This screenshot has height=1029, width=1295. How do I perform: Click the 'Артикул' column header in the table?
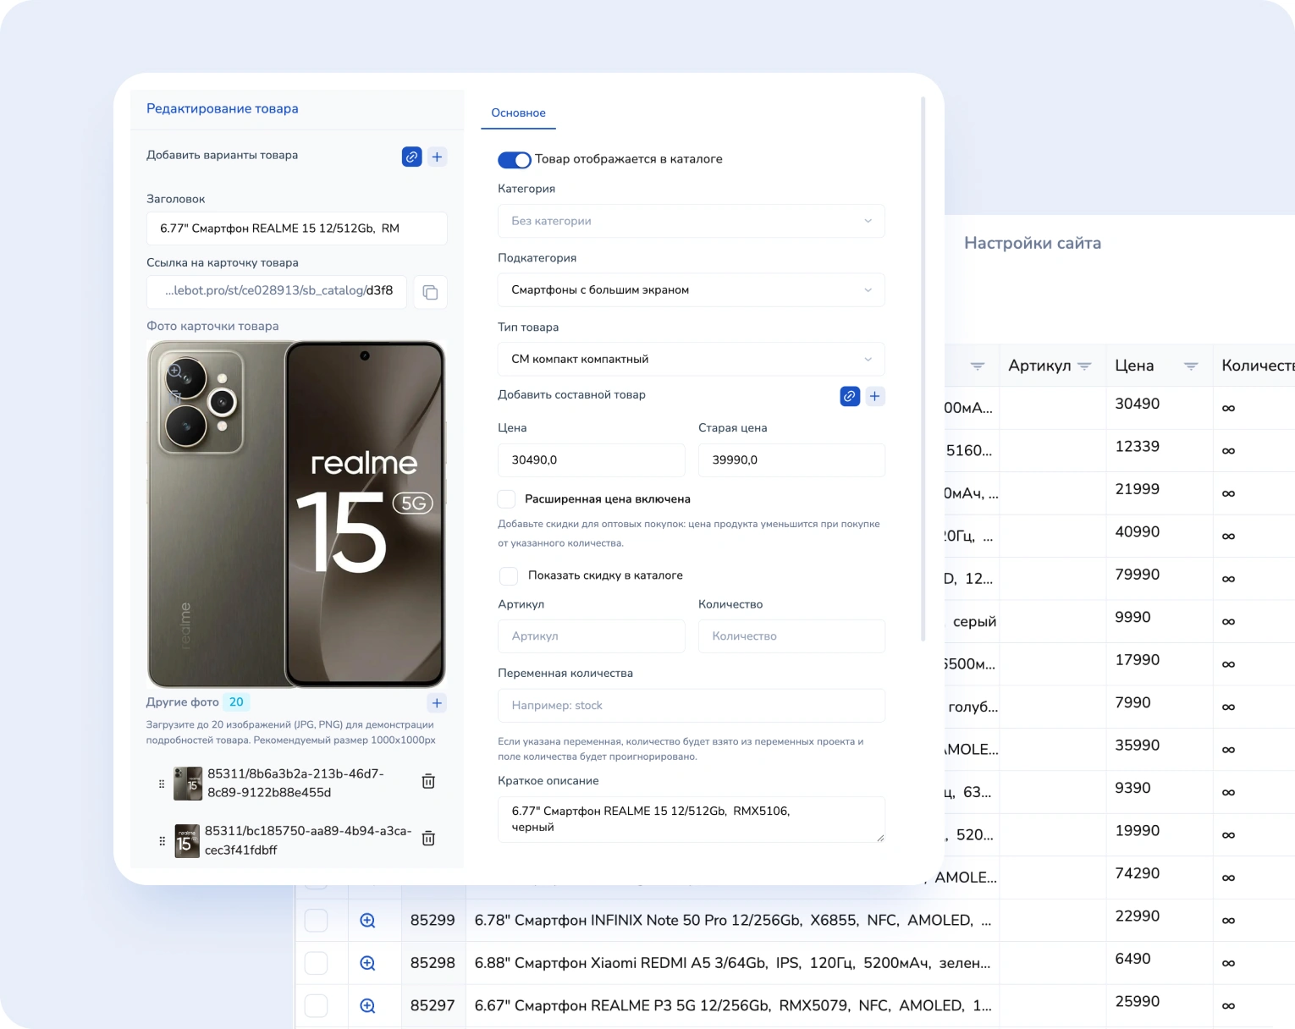1039,366
